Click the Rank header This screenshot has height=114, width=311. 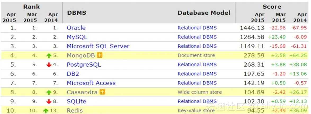point(32,7)
